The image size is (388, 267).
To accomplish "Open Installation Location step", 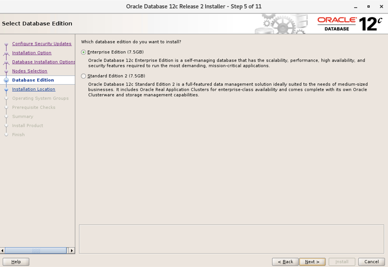I will [x=34, y=89].
